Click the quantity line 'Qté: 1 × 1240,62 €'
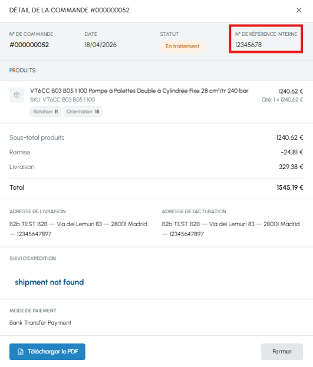This screenshot has height=367, width=313. click(282, 100)
